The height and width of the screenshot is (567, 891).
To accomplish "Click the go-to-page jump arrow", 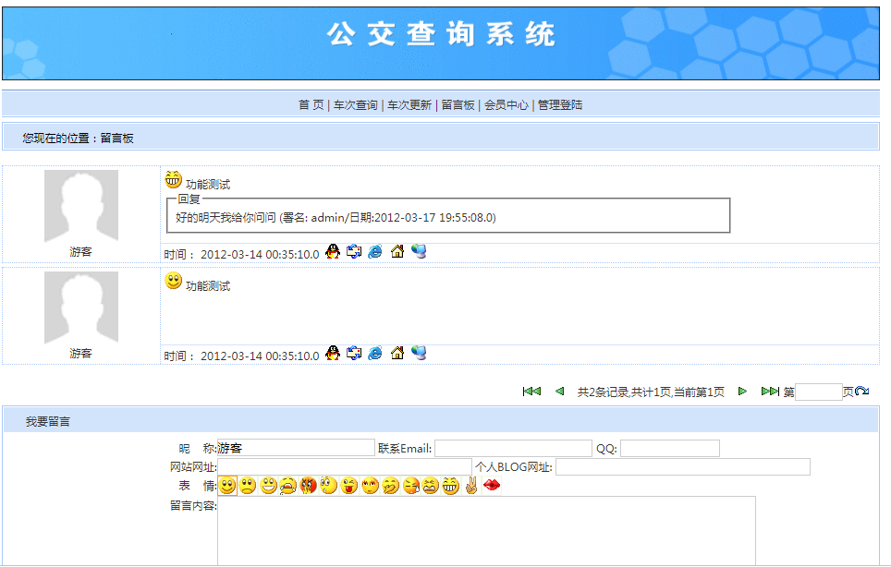I will coord(862,392).
